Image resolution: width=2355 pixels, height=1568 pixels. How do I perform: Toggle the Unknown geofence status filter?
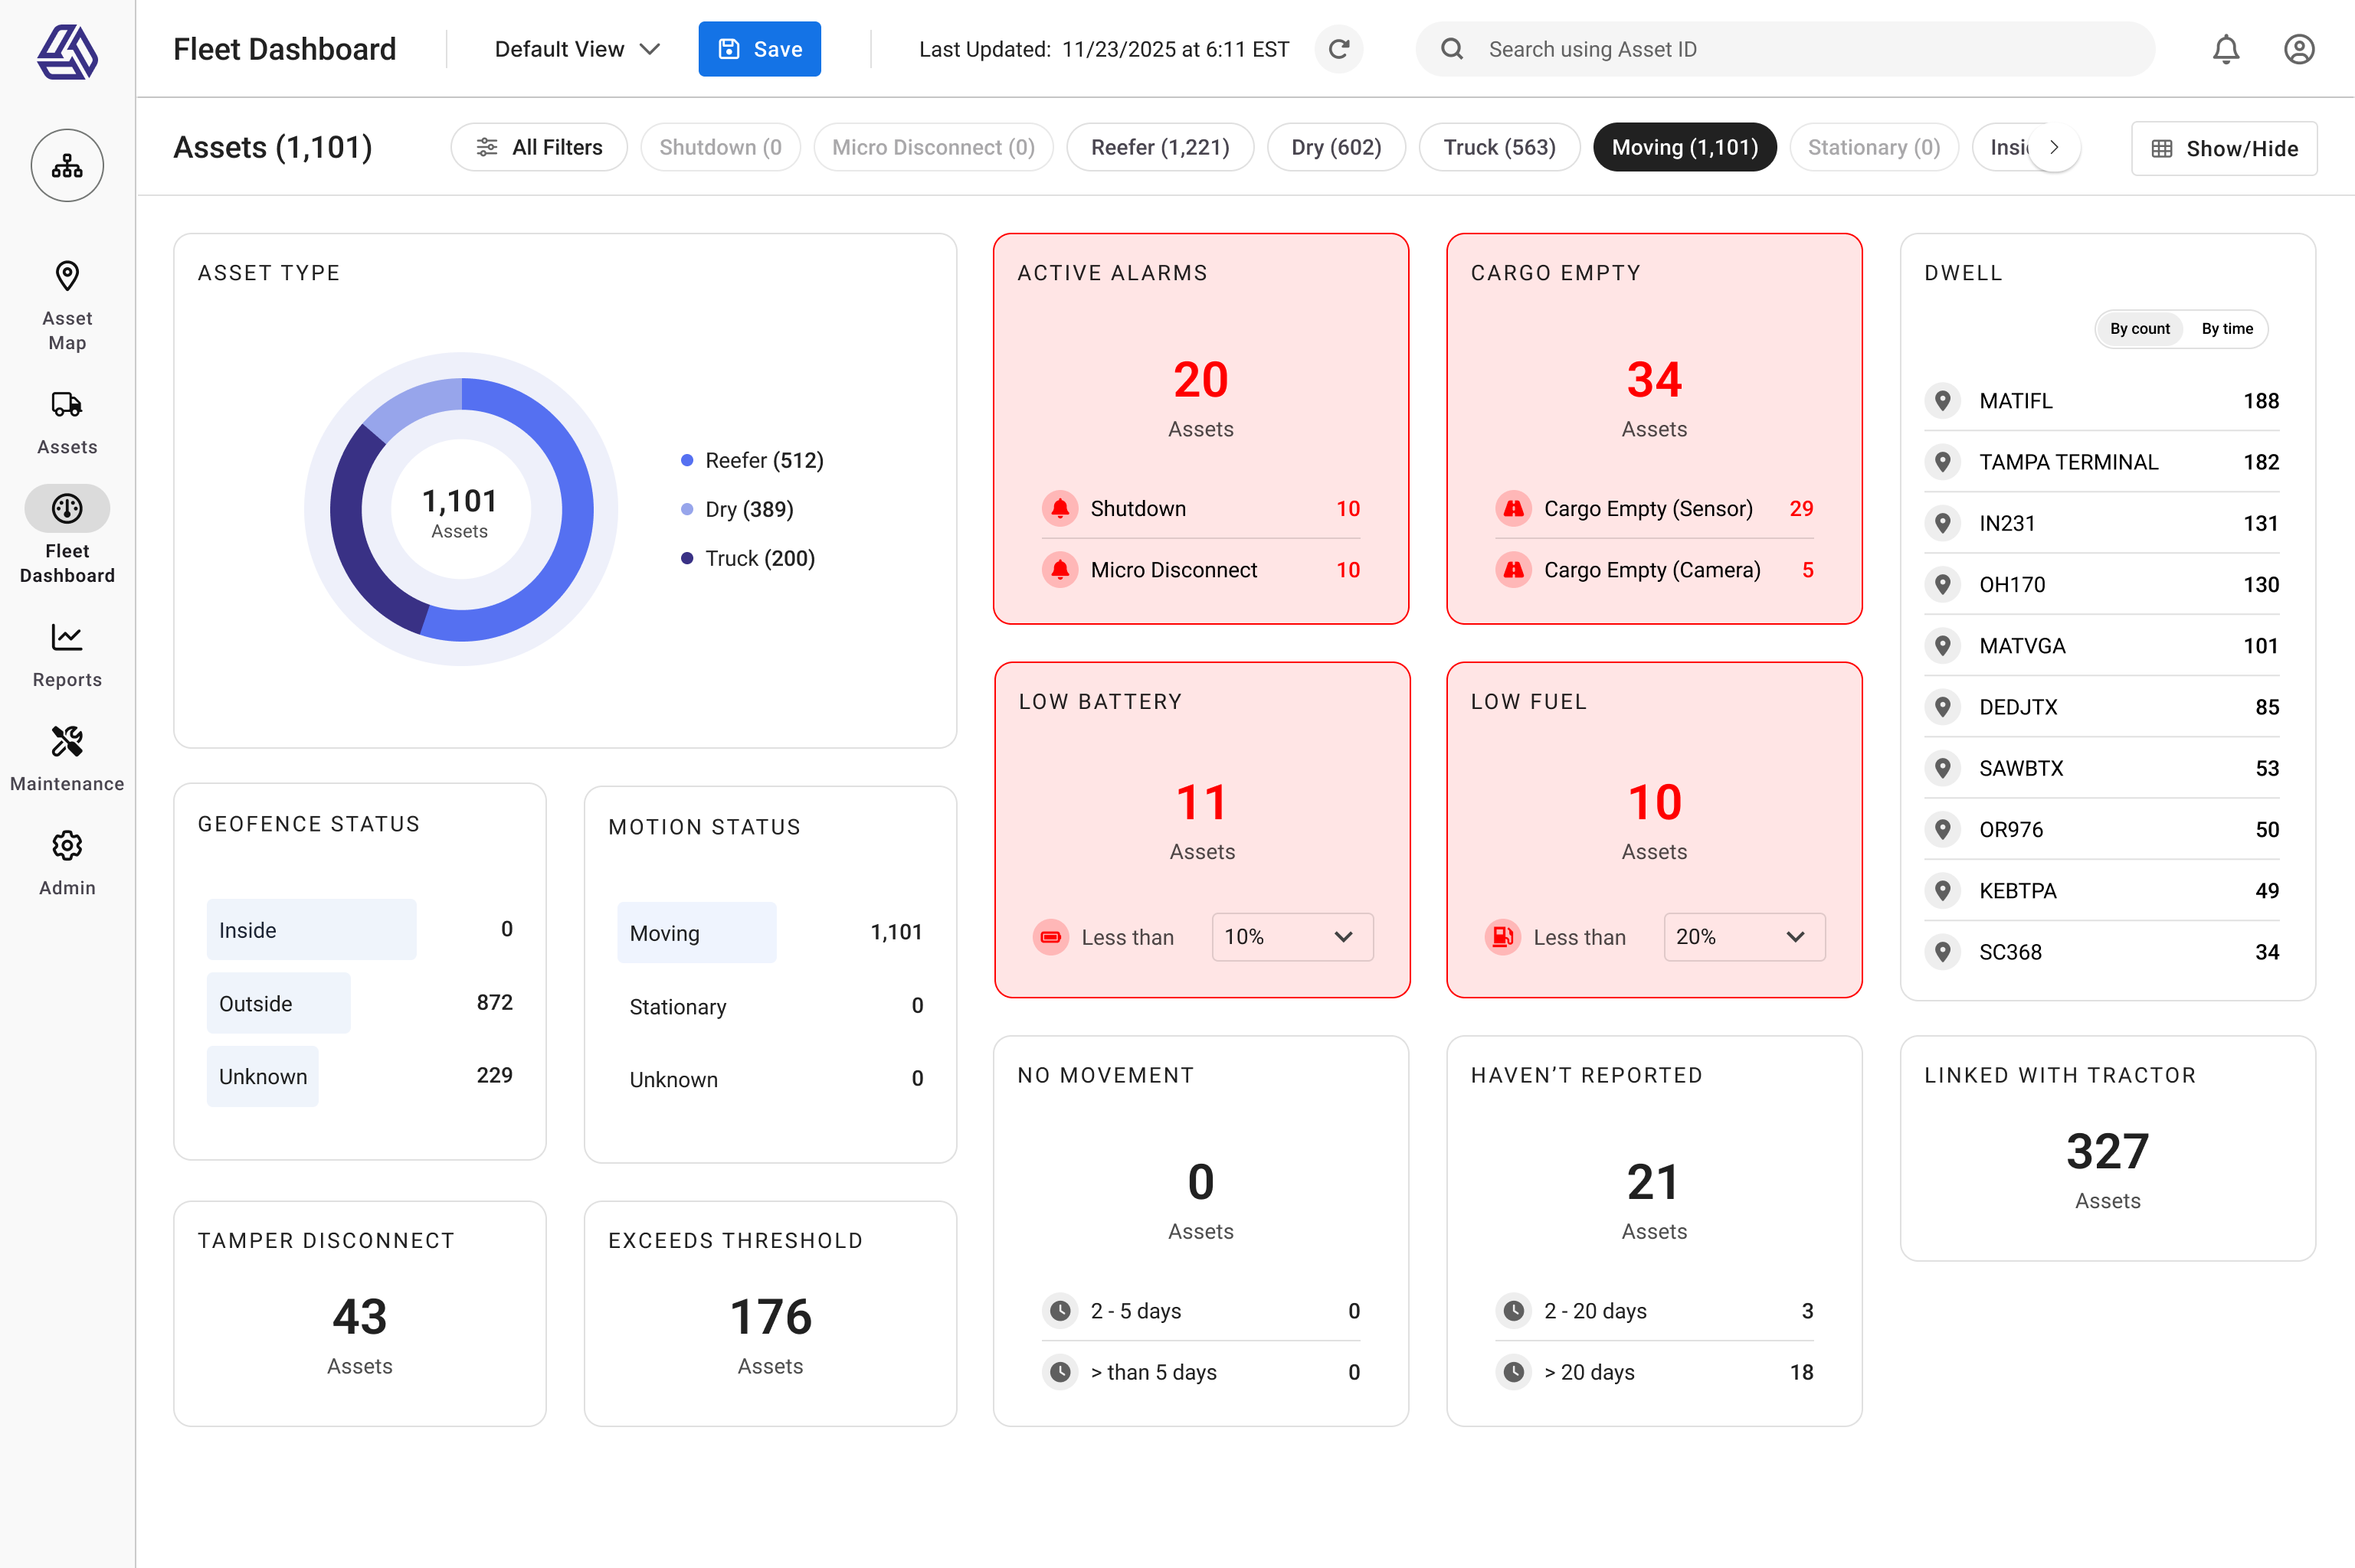[x=262, y=1076]
